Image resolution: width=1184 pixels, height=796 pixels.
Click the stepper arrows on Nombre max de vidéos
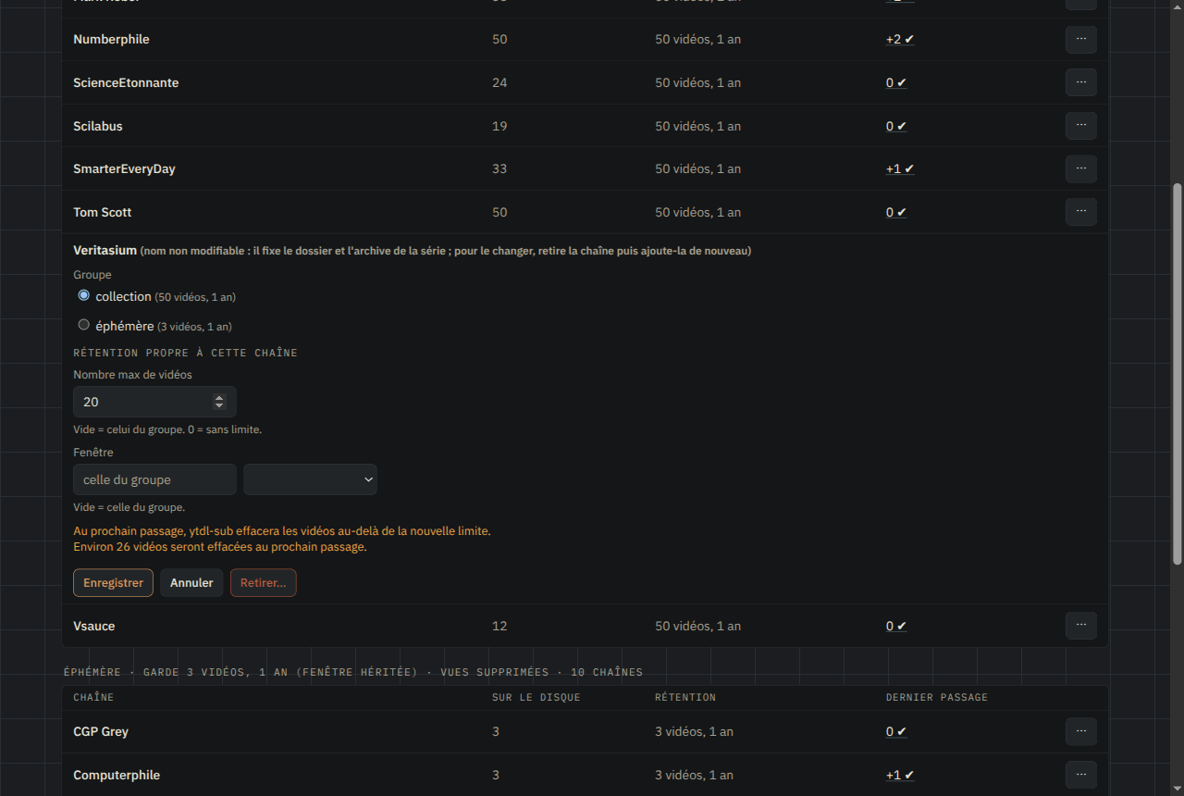pos(219,402)
